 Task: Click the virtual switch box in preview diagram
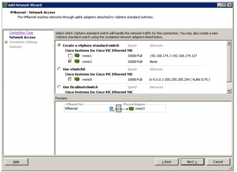tap(119, 109)
